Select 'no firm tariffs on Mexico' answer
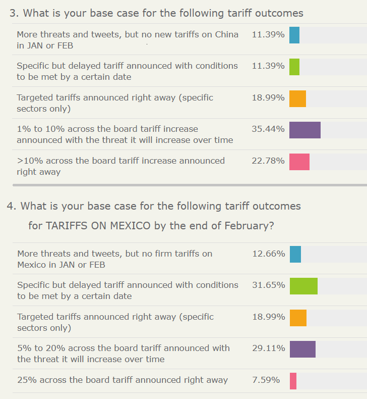The height and width of the screenshot is (399, 367). 115,259
